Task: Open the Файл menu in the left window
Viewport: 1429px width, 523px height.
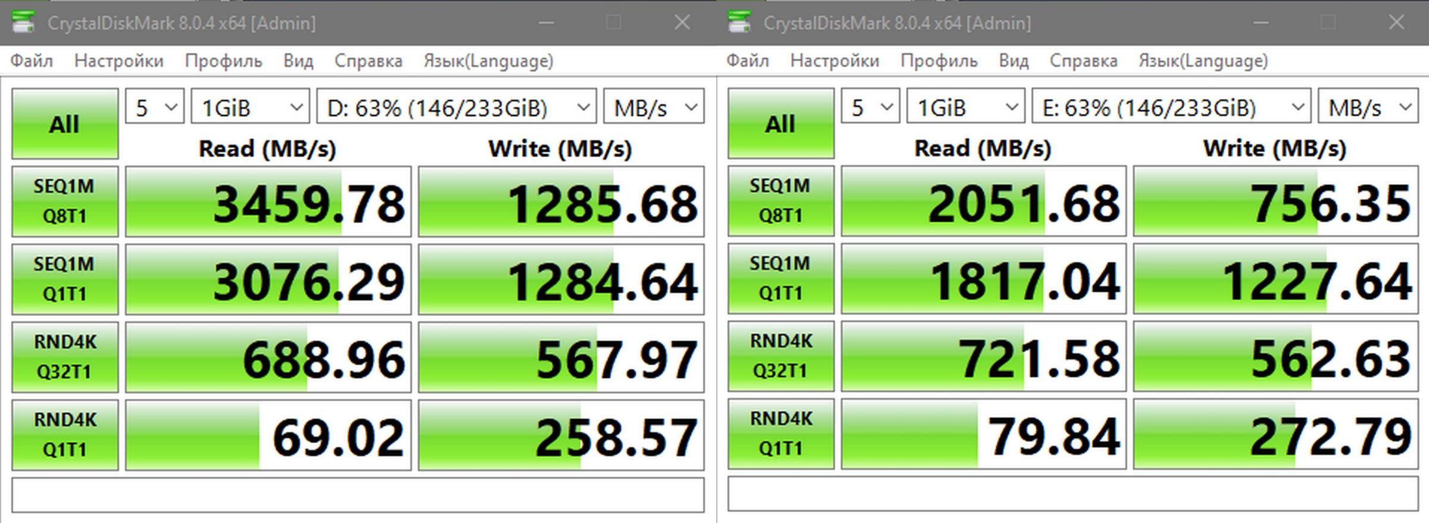Action: click(32, 61)
